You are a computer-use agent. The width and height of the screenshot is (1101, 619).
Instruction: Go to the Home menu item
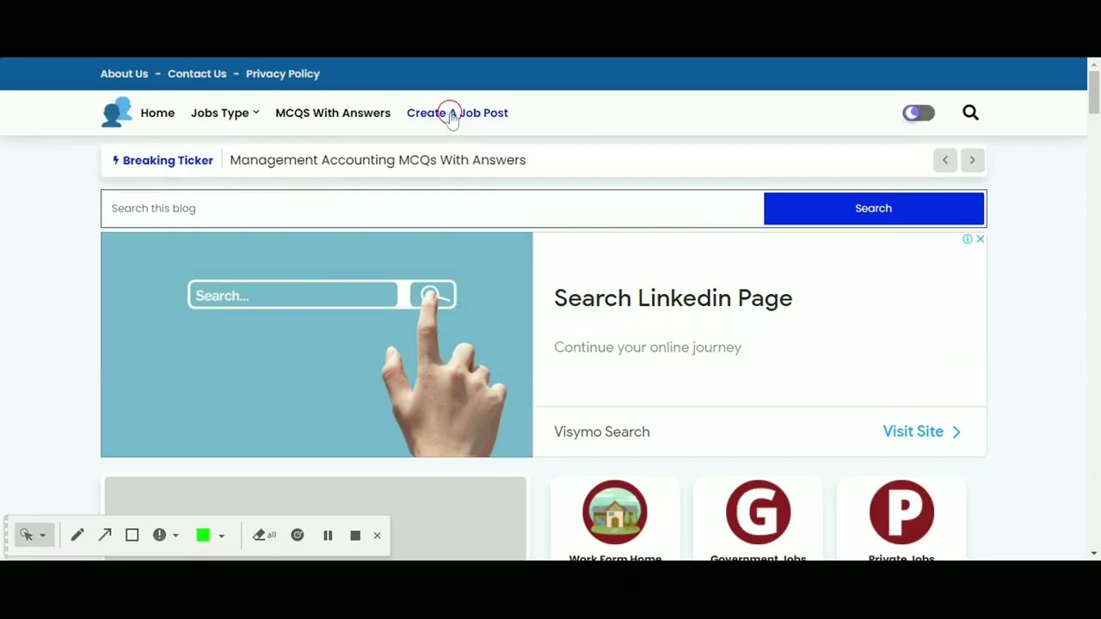coord(157,113)
